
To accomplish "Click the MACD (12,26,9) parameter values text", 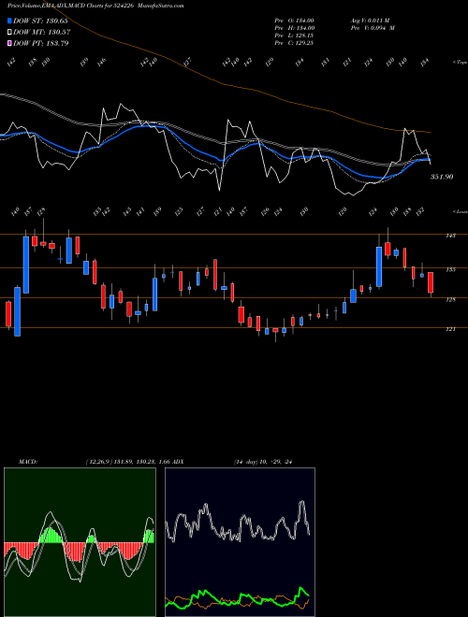I will (x=127, y=462).
